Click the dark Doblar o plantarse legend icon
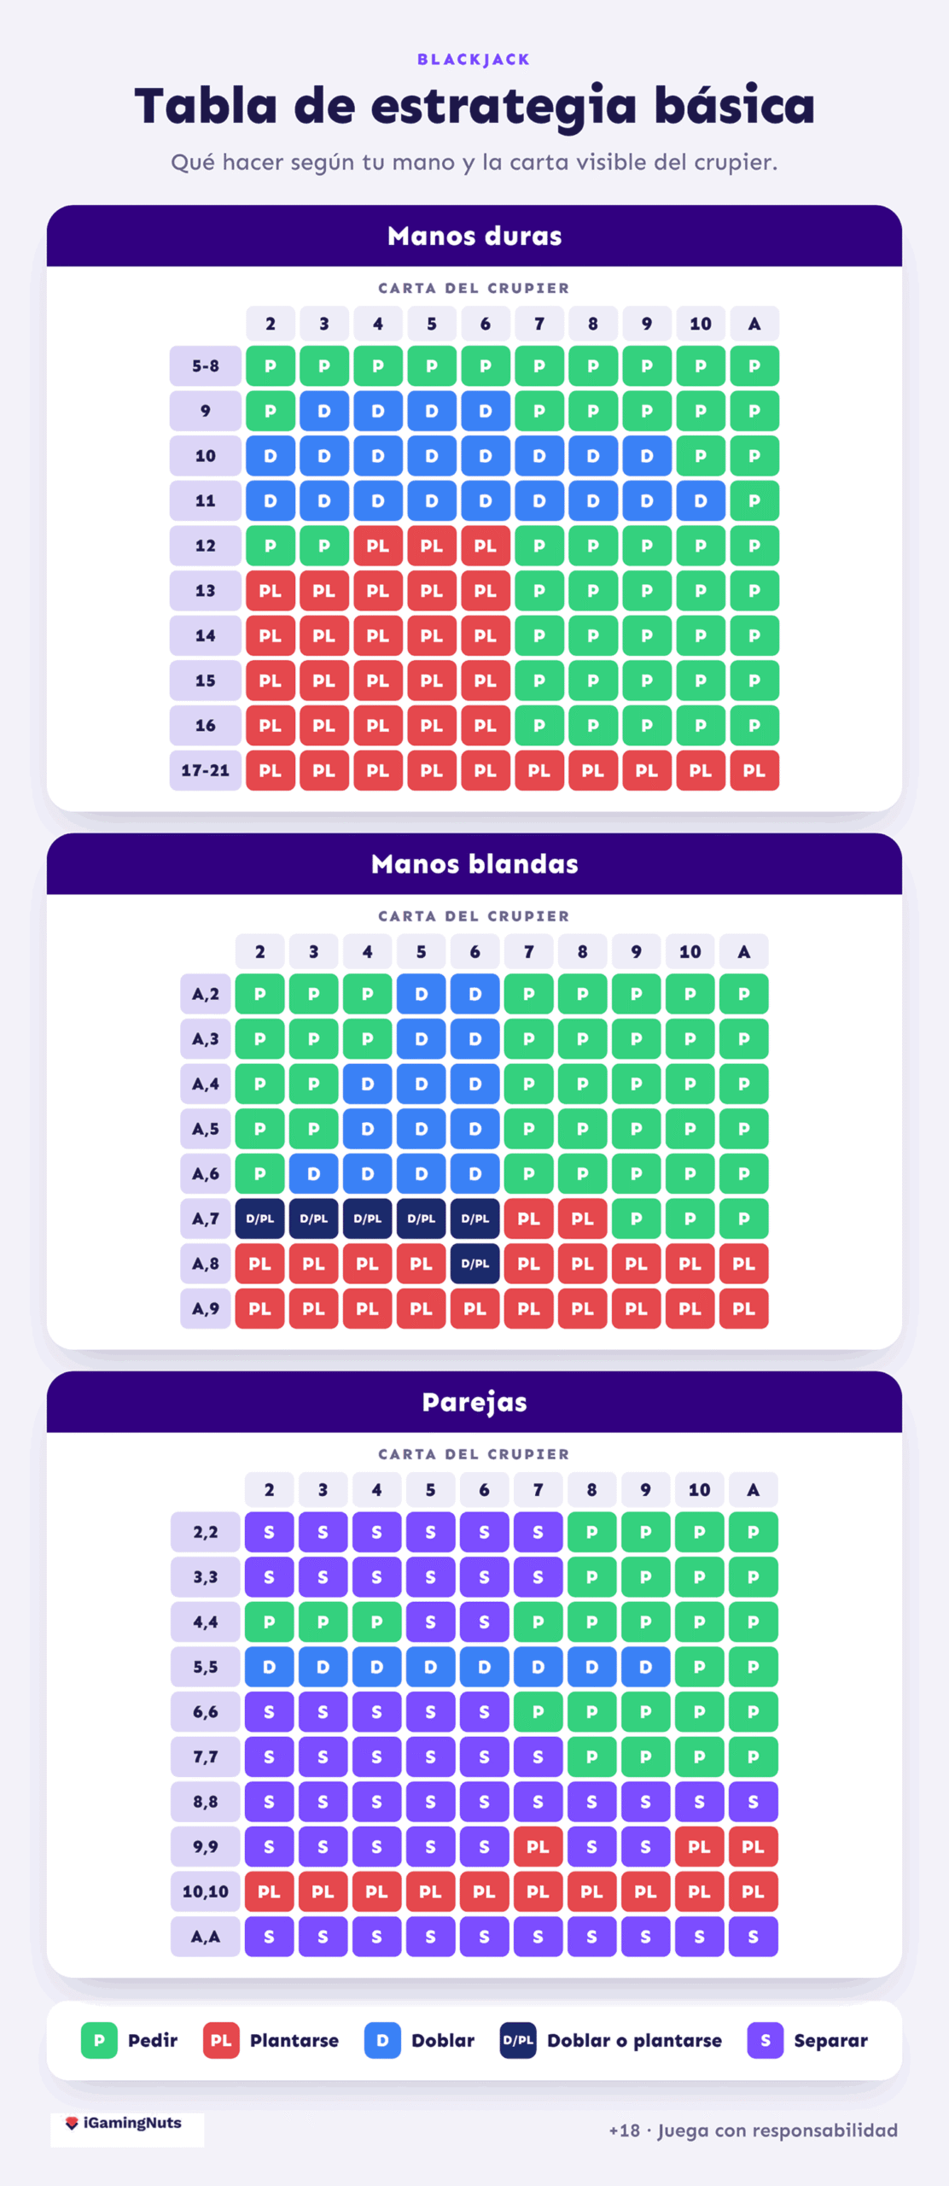This screenshot has height=2186, width=949. click(518, 2040)
